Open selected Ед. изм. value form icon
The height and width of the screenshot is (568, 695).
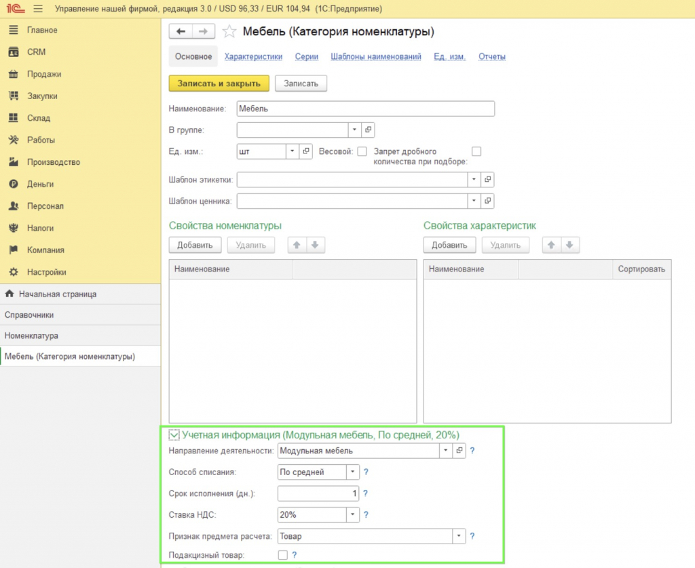tap(306, 151)
